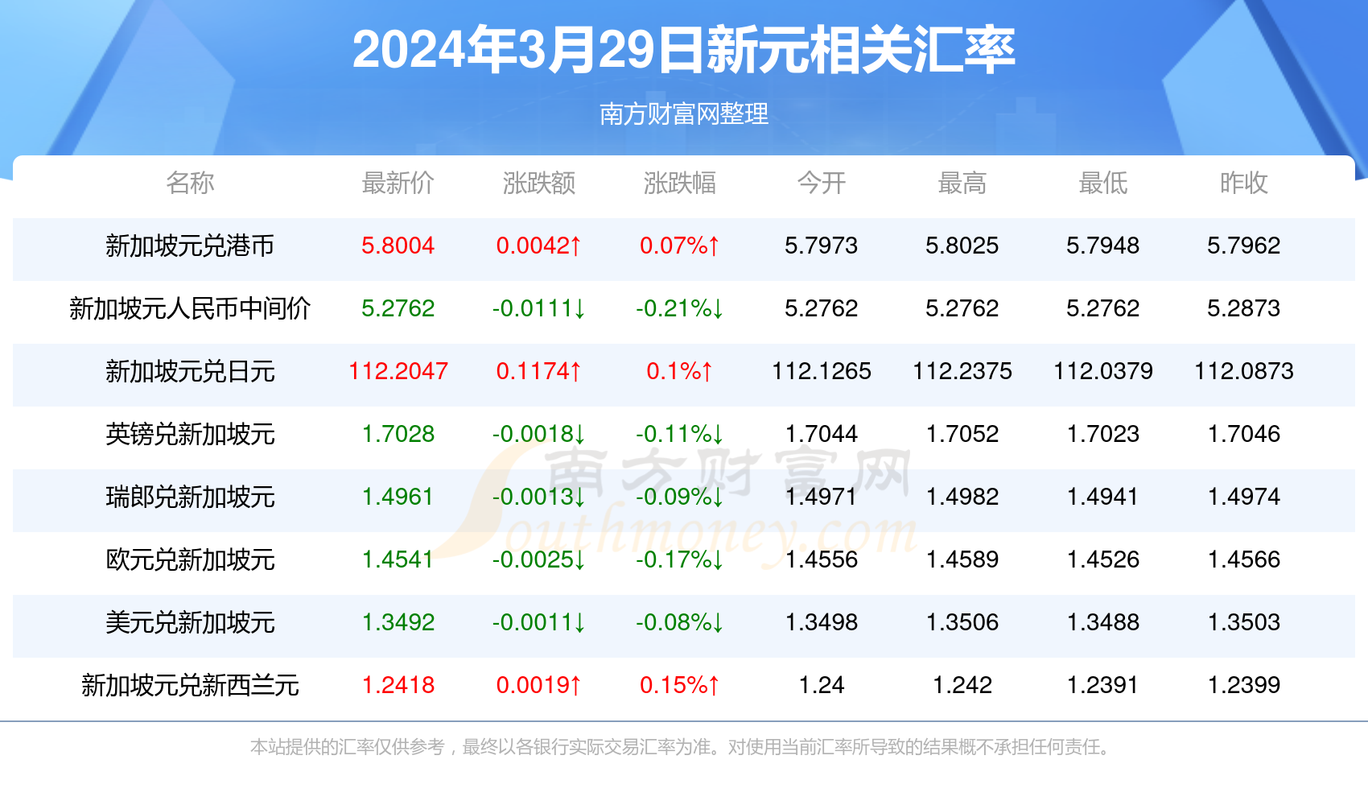Click the previous close 112.0873
Screen dimensions: 1368x805
pyautogui.click(x=1244, y=371)
